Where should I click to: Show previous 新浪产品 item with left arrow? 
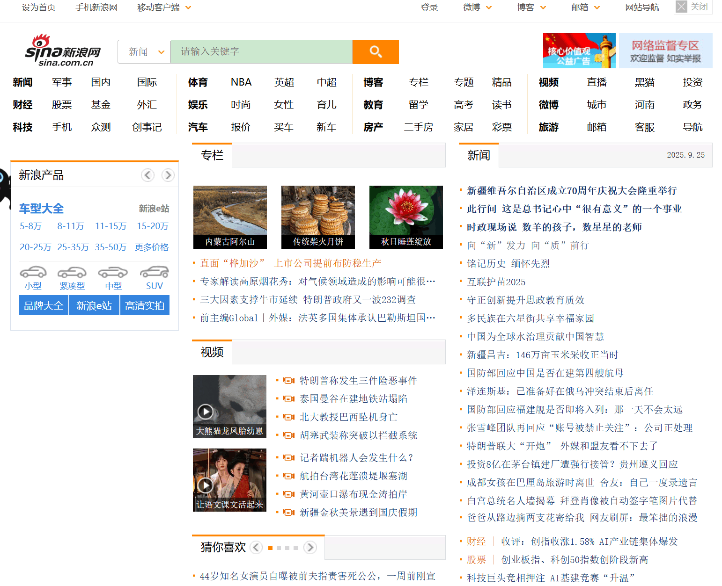point(148,175)
